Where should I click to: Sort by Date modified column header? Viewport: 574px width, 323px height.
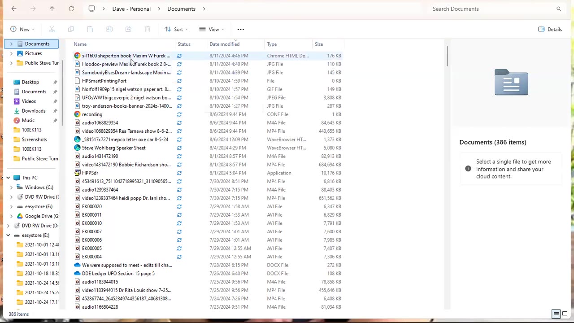click(x=224, y=44)
